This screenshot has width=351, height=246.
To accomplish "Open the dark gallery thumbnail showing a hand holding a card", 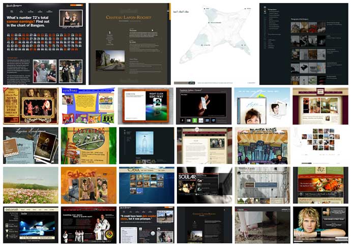I will point(203,106).
